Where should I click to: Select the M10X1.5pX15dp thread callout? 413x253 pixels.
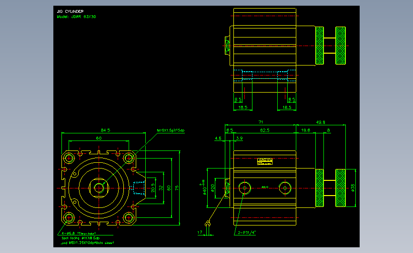click(171, 130)
